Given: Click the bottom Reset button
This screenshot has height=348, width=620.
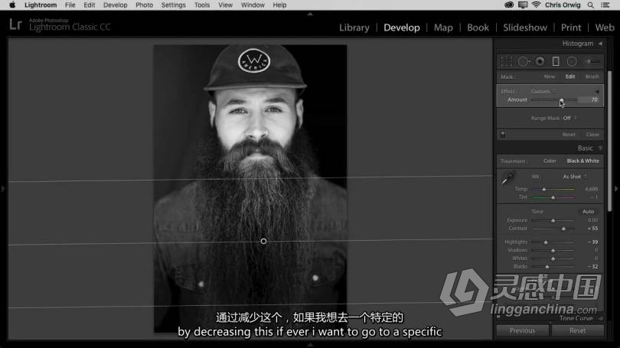Looking at the screenshot, I should pos(578,330).
